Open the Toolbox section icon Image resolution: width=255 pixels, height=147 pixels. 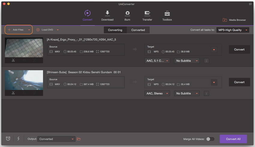(167, 13)
